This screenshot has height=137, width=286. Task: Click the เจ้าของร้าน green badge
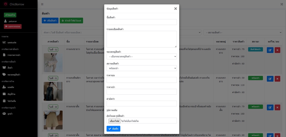click(10, 15)
